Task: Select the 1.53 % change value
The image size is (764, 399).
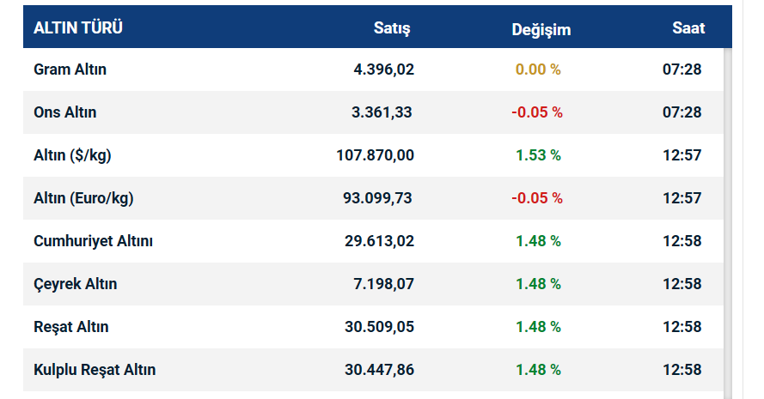Action: pos(538,155)
